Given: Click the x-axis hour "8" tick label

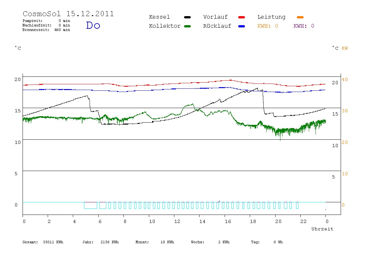Looking at the screenshot, I should tap(125, 221).
